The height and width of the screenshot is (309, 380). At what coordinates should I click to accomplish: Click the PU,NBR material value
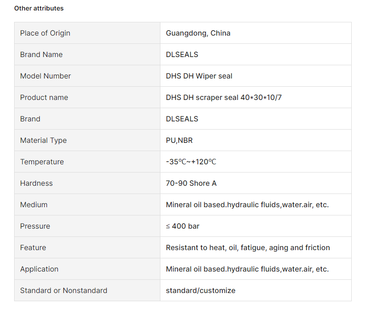click(179, 140)
